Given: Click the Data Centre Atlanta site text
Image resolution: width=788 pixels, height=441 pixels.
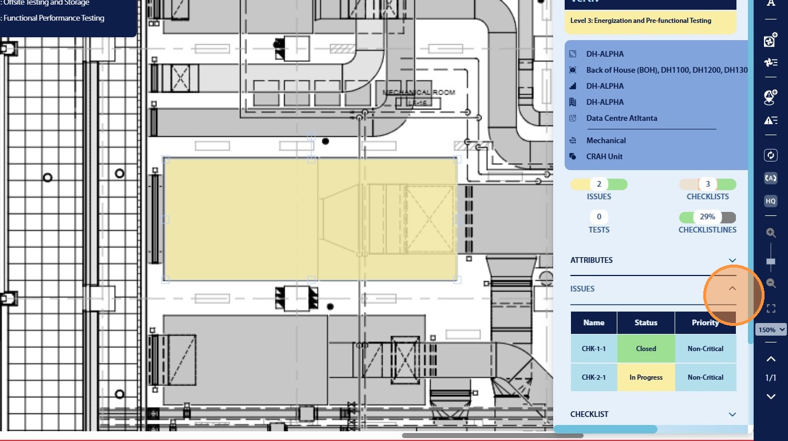Looking at the screenshot, I should pyautogui.click(x=622, y=118).
